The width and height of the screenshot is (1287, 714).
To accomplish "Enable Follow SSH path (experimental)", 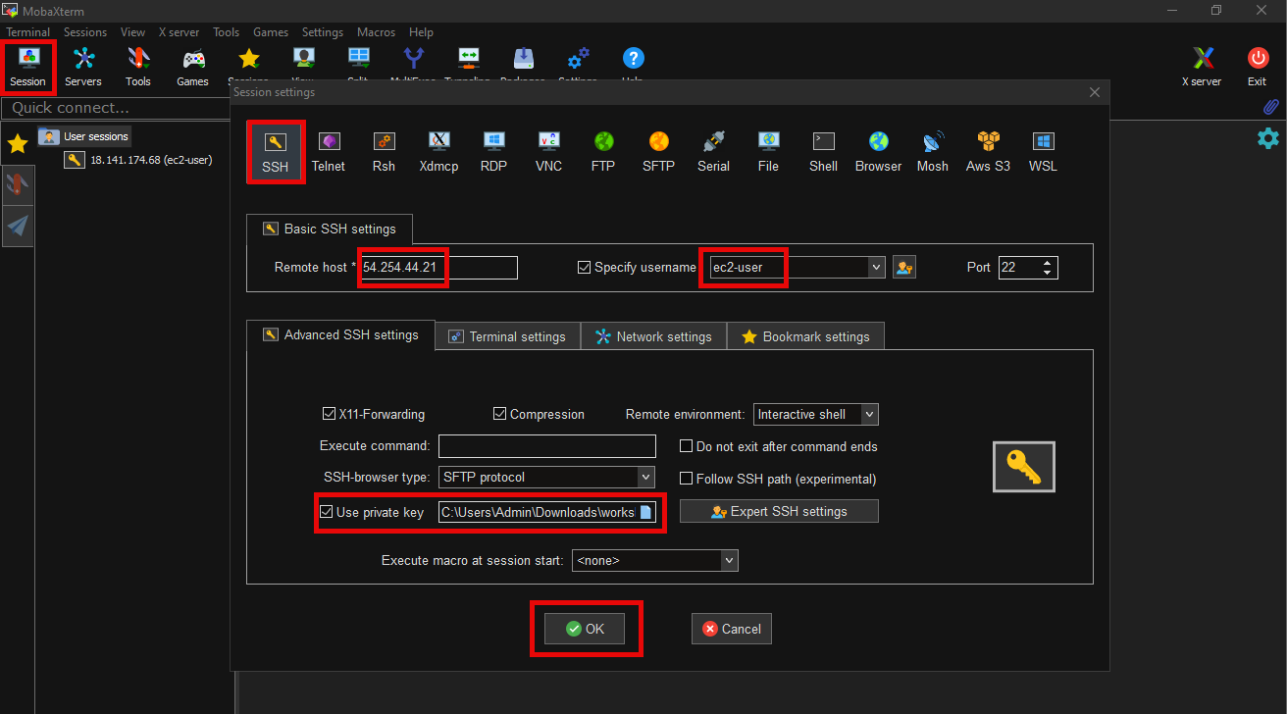I will [687, 479].
